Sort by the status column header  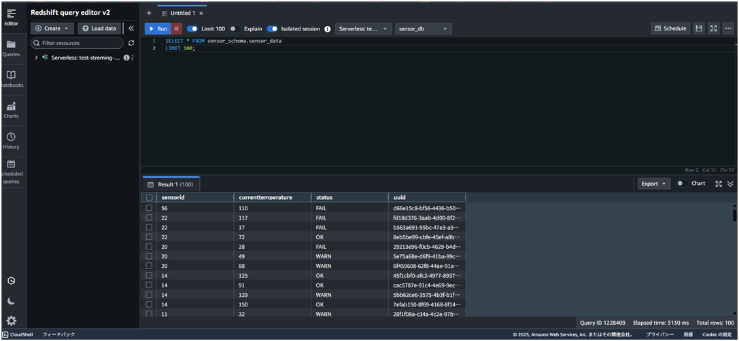point(349,197)
